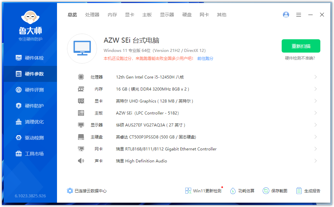
Task: Open the hamburger main menu icon
Action: (299, 15)
